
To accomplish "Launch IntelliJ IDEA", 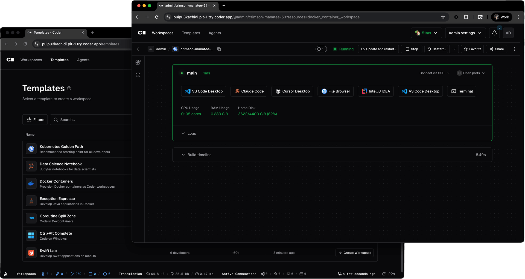I will click(376, 91).
